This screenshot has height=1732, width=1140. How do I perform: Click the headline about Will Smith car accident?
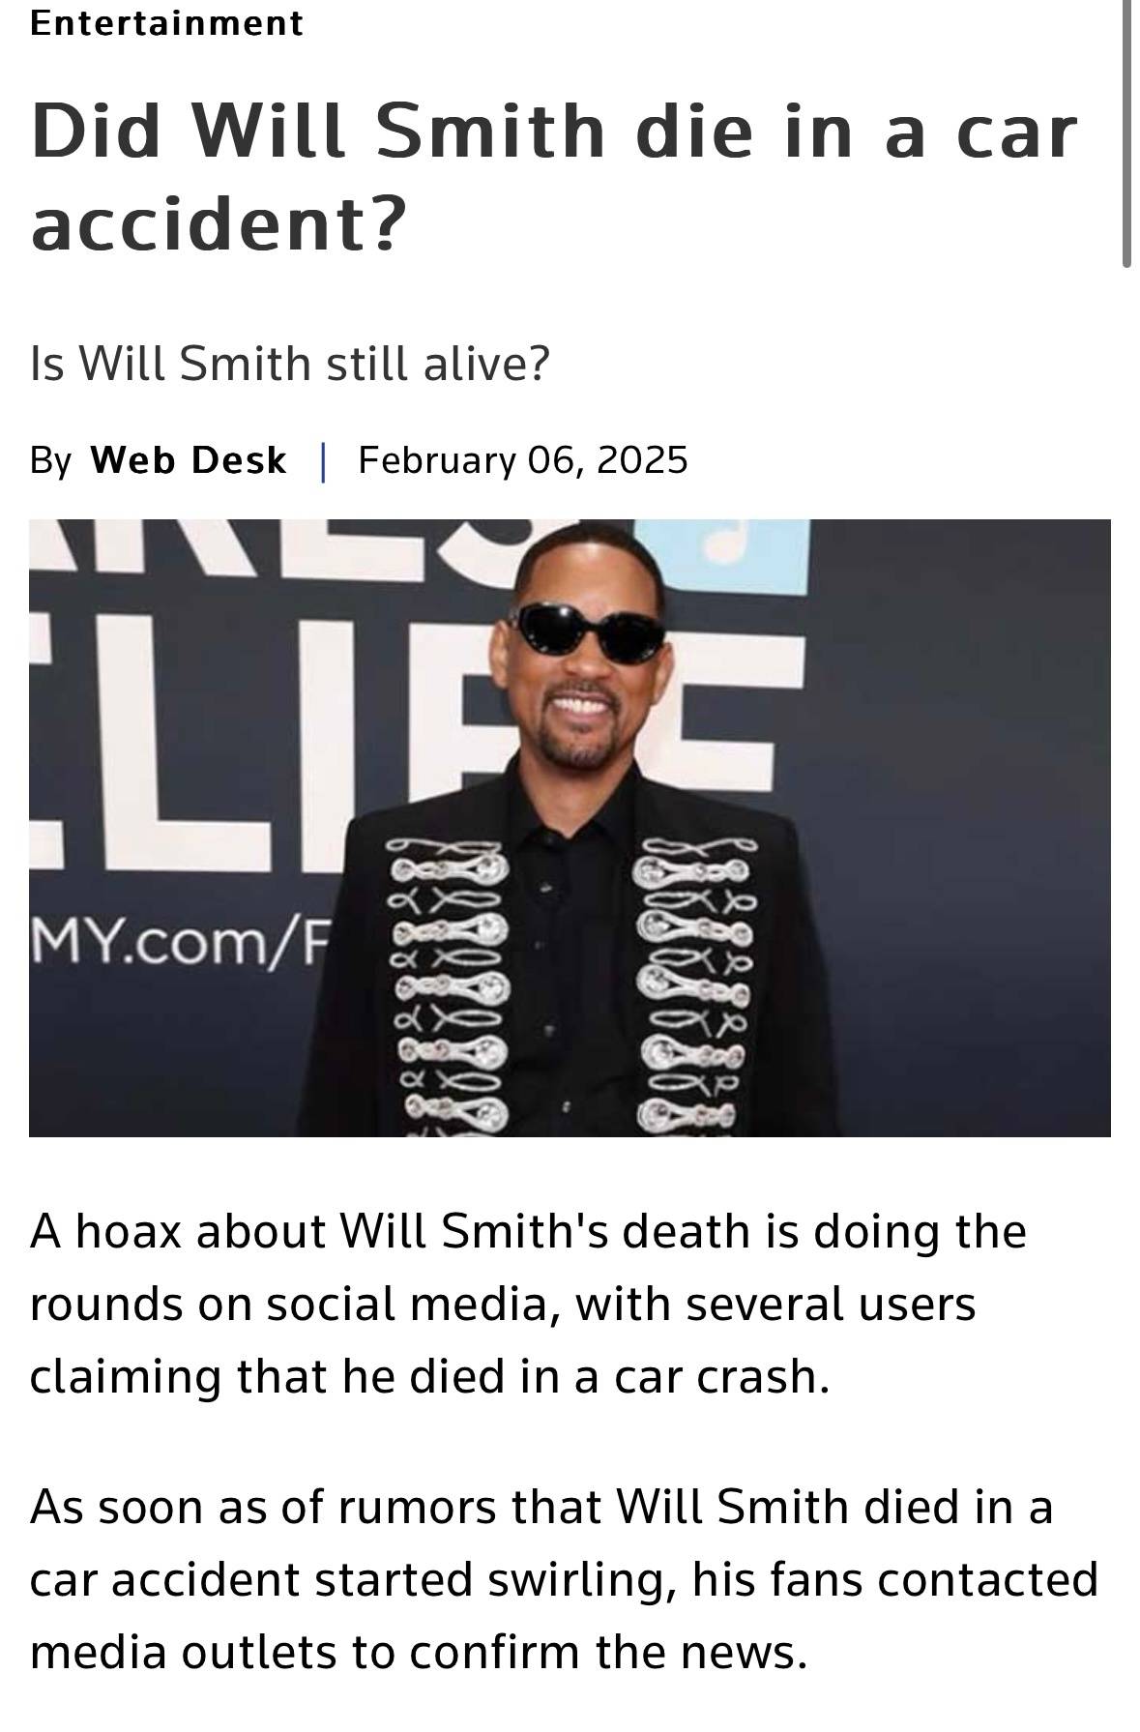[x=554, y=177]
